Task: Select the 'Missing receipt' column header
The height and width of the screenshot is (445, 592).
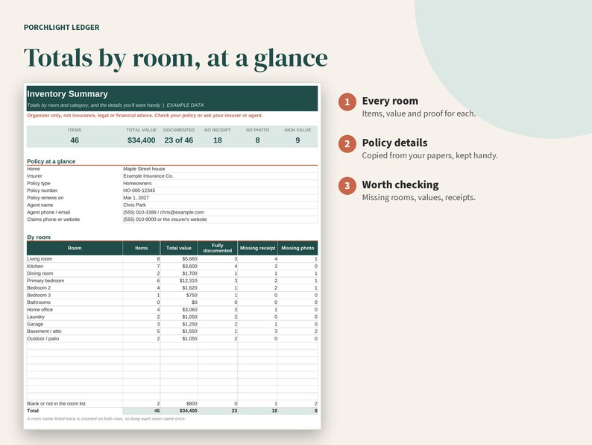Action: click(257, 249)
